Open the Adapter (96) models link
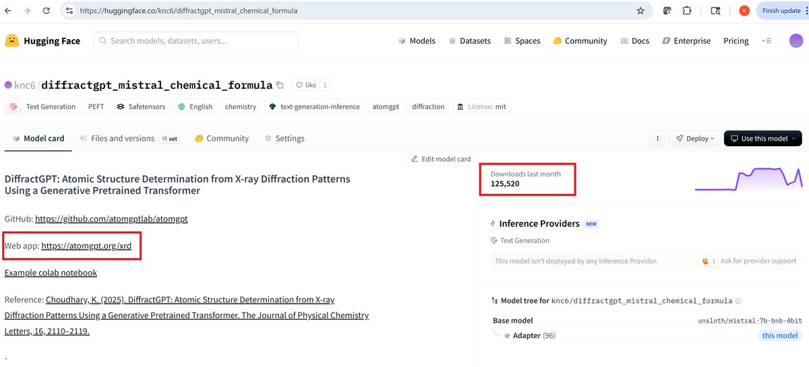This screenshot has height=367, width=809. [x=530, y=335]
